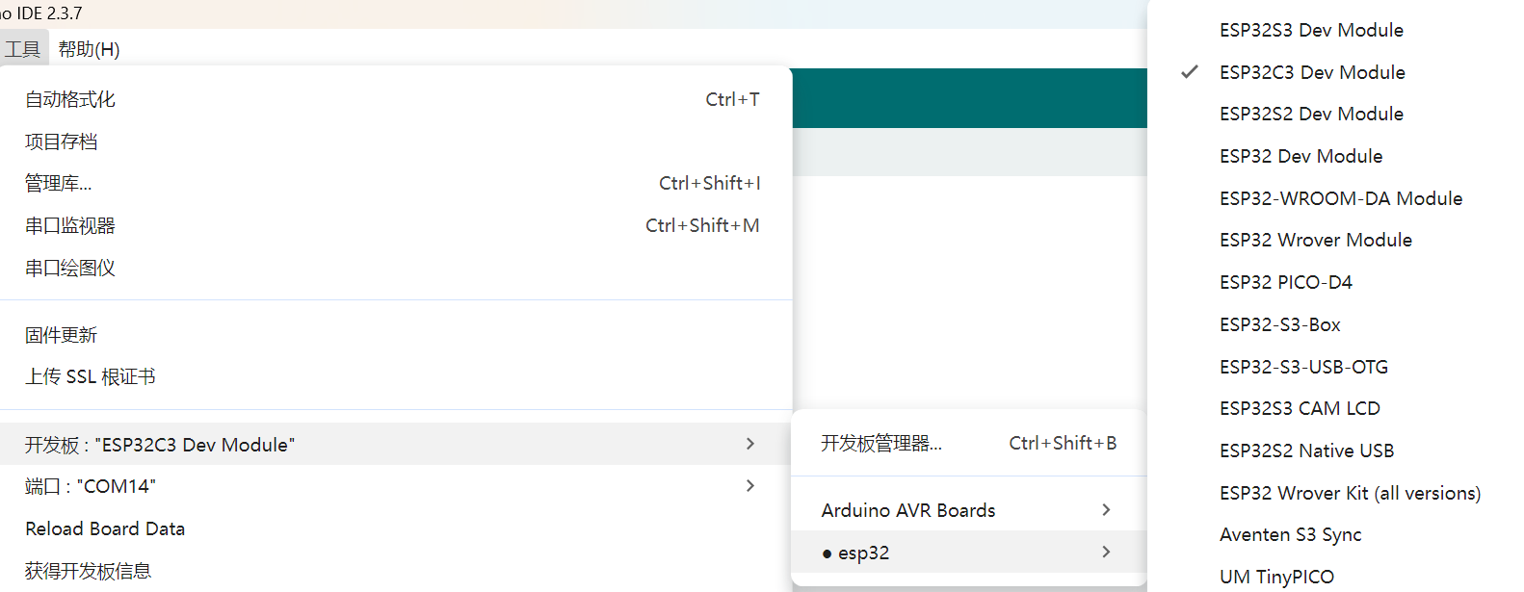The height and width of the screenshot is (592, 1524).
Task: Pick ESP32 Wrover Kit (all versions)
Action: tap(1336, 493)
